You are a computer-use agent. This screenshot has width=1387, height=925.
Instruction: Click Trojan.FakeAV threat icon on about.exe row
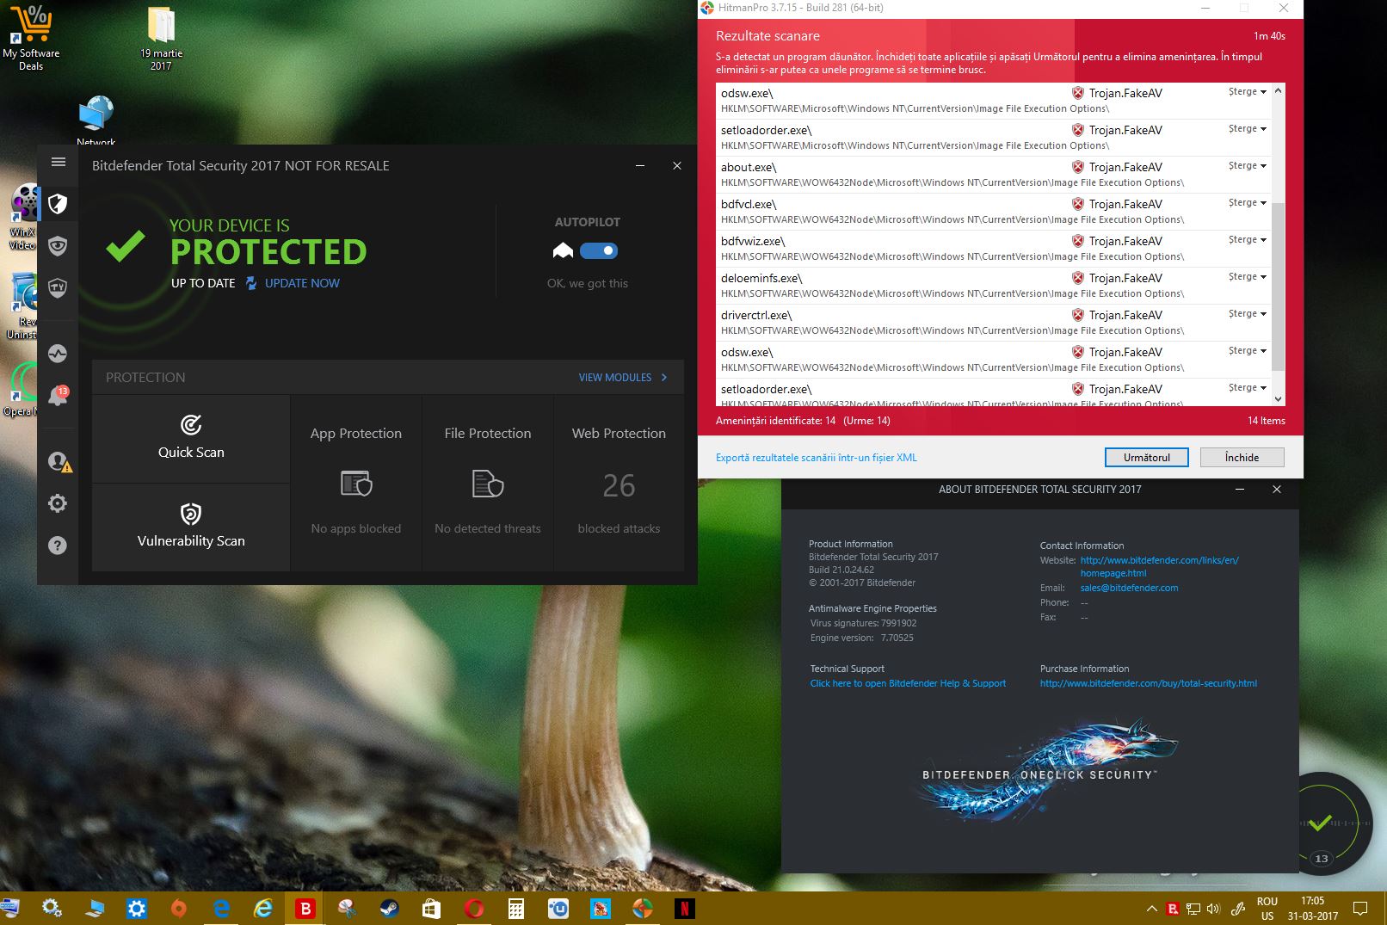click(1077, 167)
